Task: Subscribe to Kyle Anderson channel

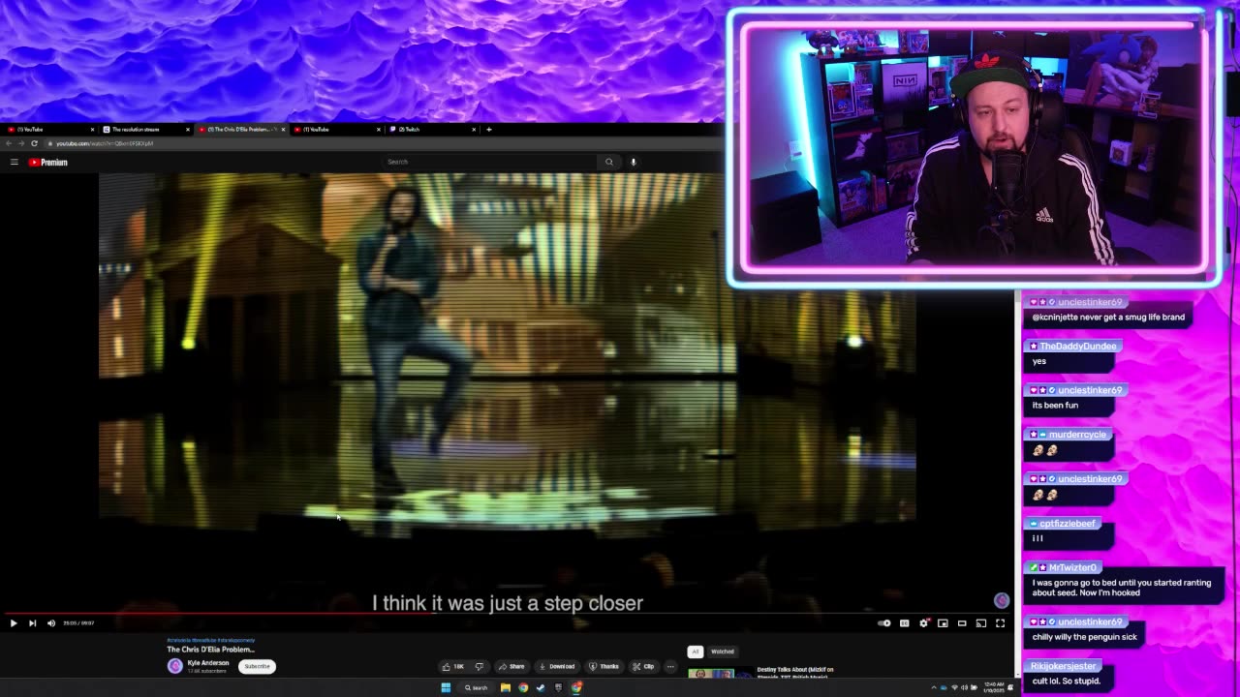Action: click(x=257, y=666)
